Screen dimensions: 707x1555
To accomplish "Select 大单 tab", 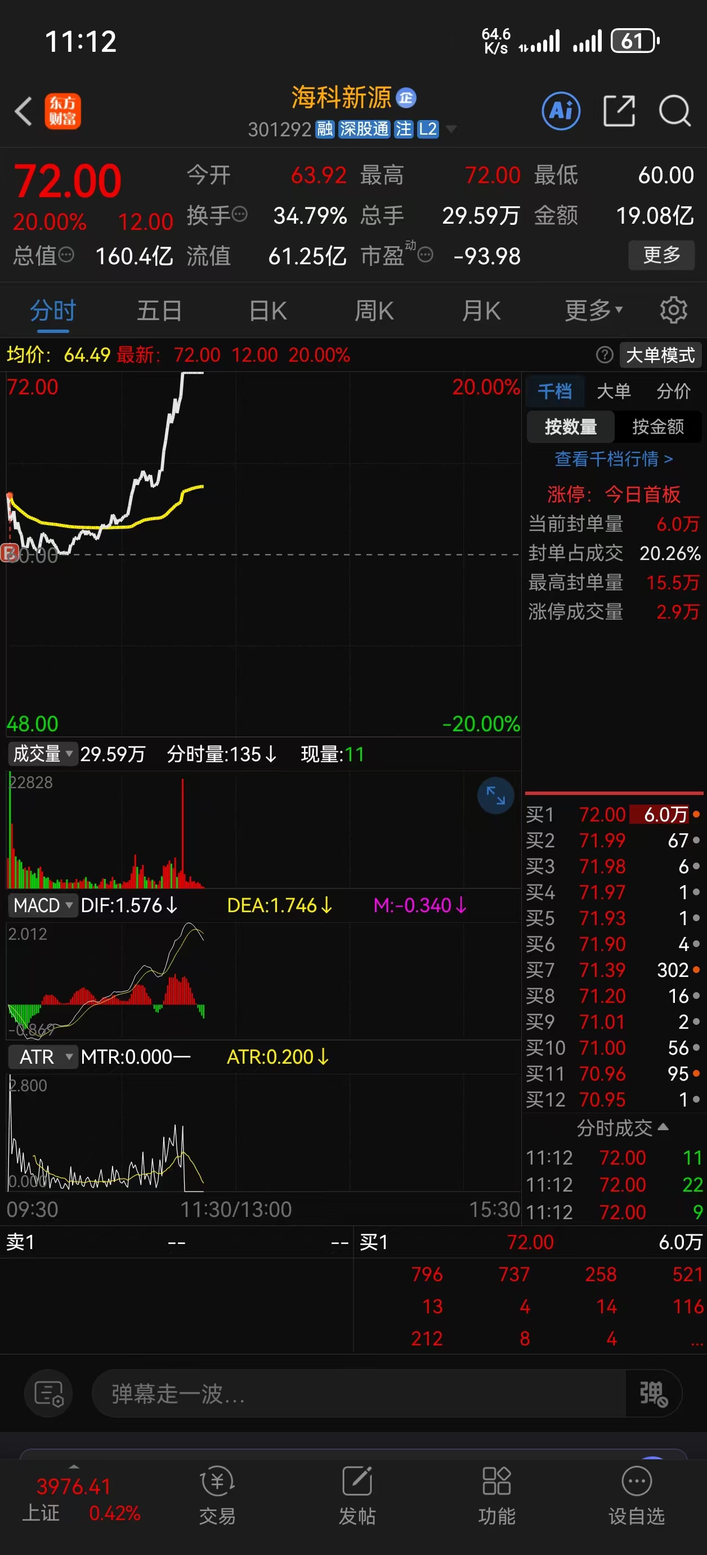I will pyautogui.click(x=614, y=391).
